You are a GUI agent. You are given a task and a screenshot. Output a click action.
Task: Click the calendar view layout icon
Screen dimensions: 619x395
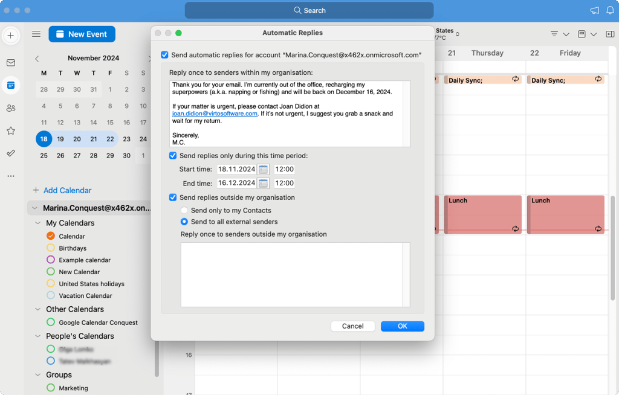582,34
